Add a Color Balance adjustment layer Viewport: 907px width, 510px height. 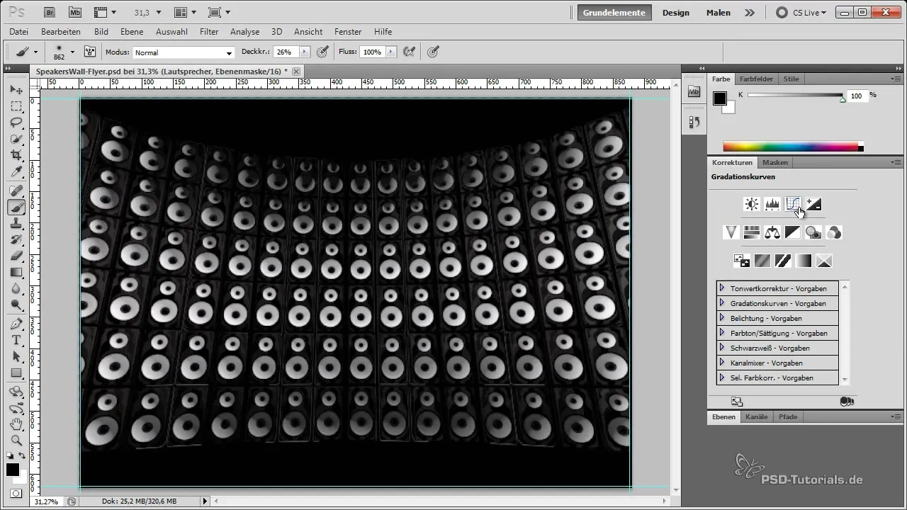[772, 232]
